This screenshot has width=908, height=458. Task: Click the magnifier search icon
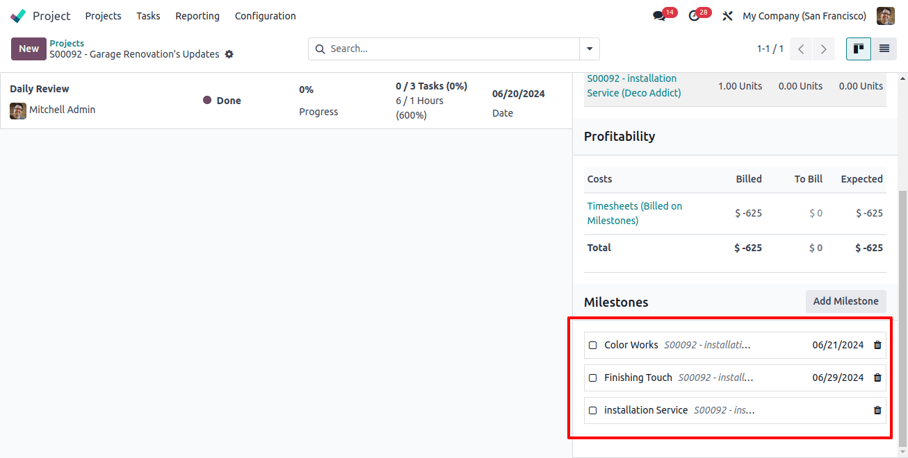(x=320, y=49)
